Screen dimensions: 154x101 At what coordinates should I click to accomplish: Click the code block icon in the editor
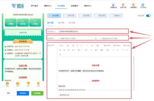click(113, 50)
